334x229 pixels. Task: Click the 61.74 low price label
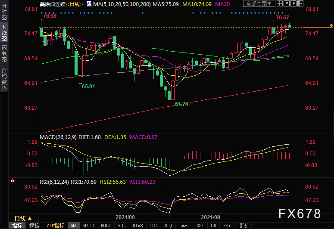[x=181, y=104]
